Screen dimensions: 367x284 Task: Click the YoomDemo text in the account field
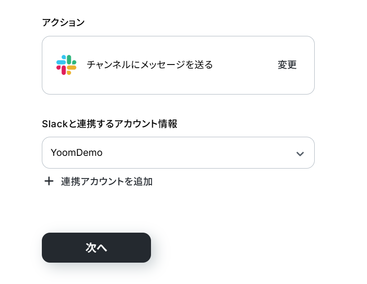coord(76,153)
